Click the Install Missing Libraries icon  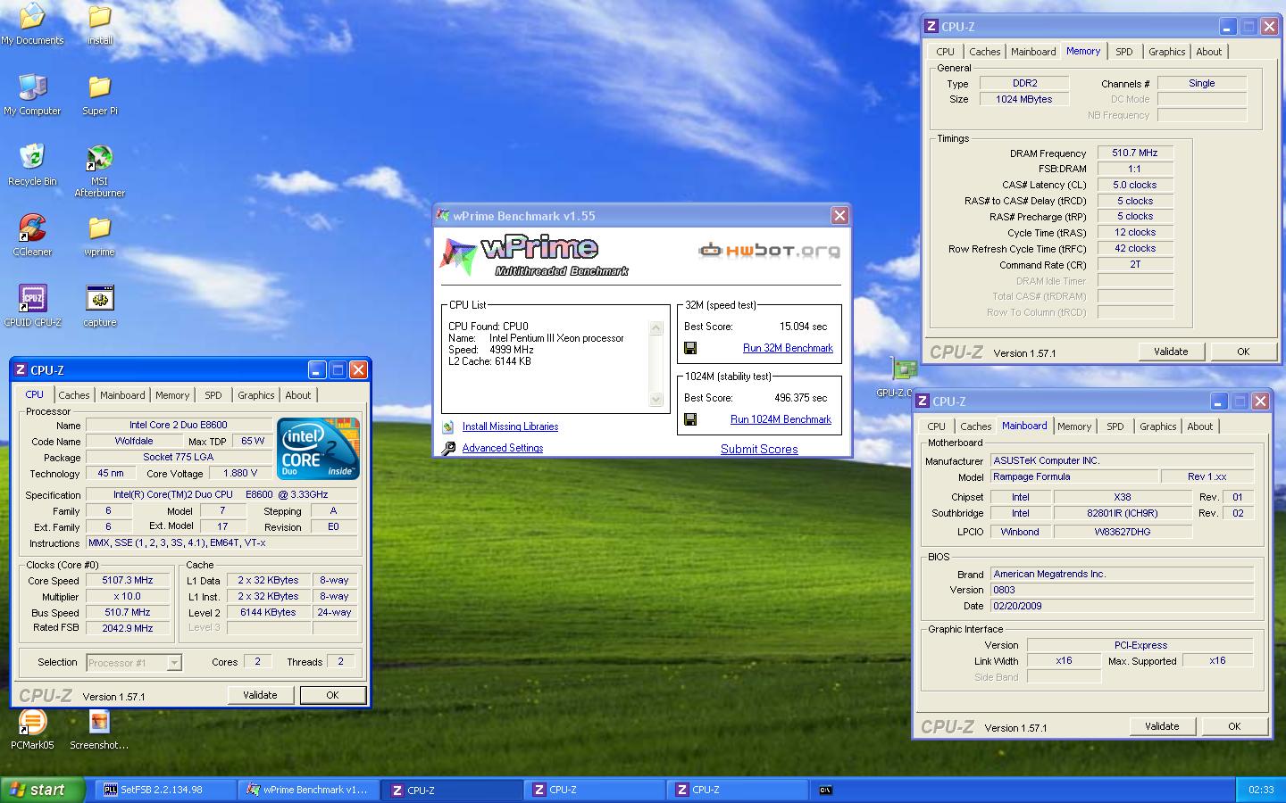[447, 426]
